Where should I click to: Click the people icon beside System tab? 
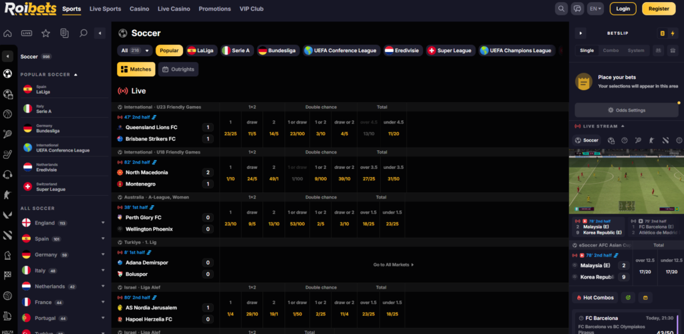pos(658,51)
